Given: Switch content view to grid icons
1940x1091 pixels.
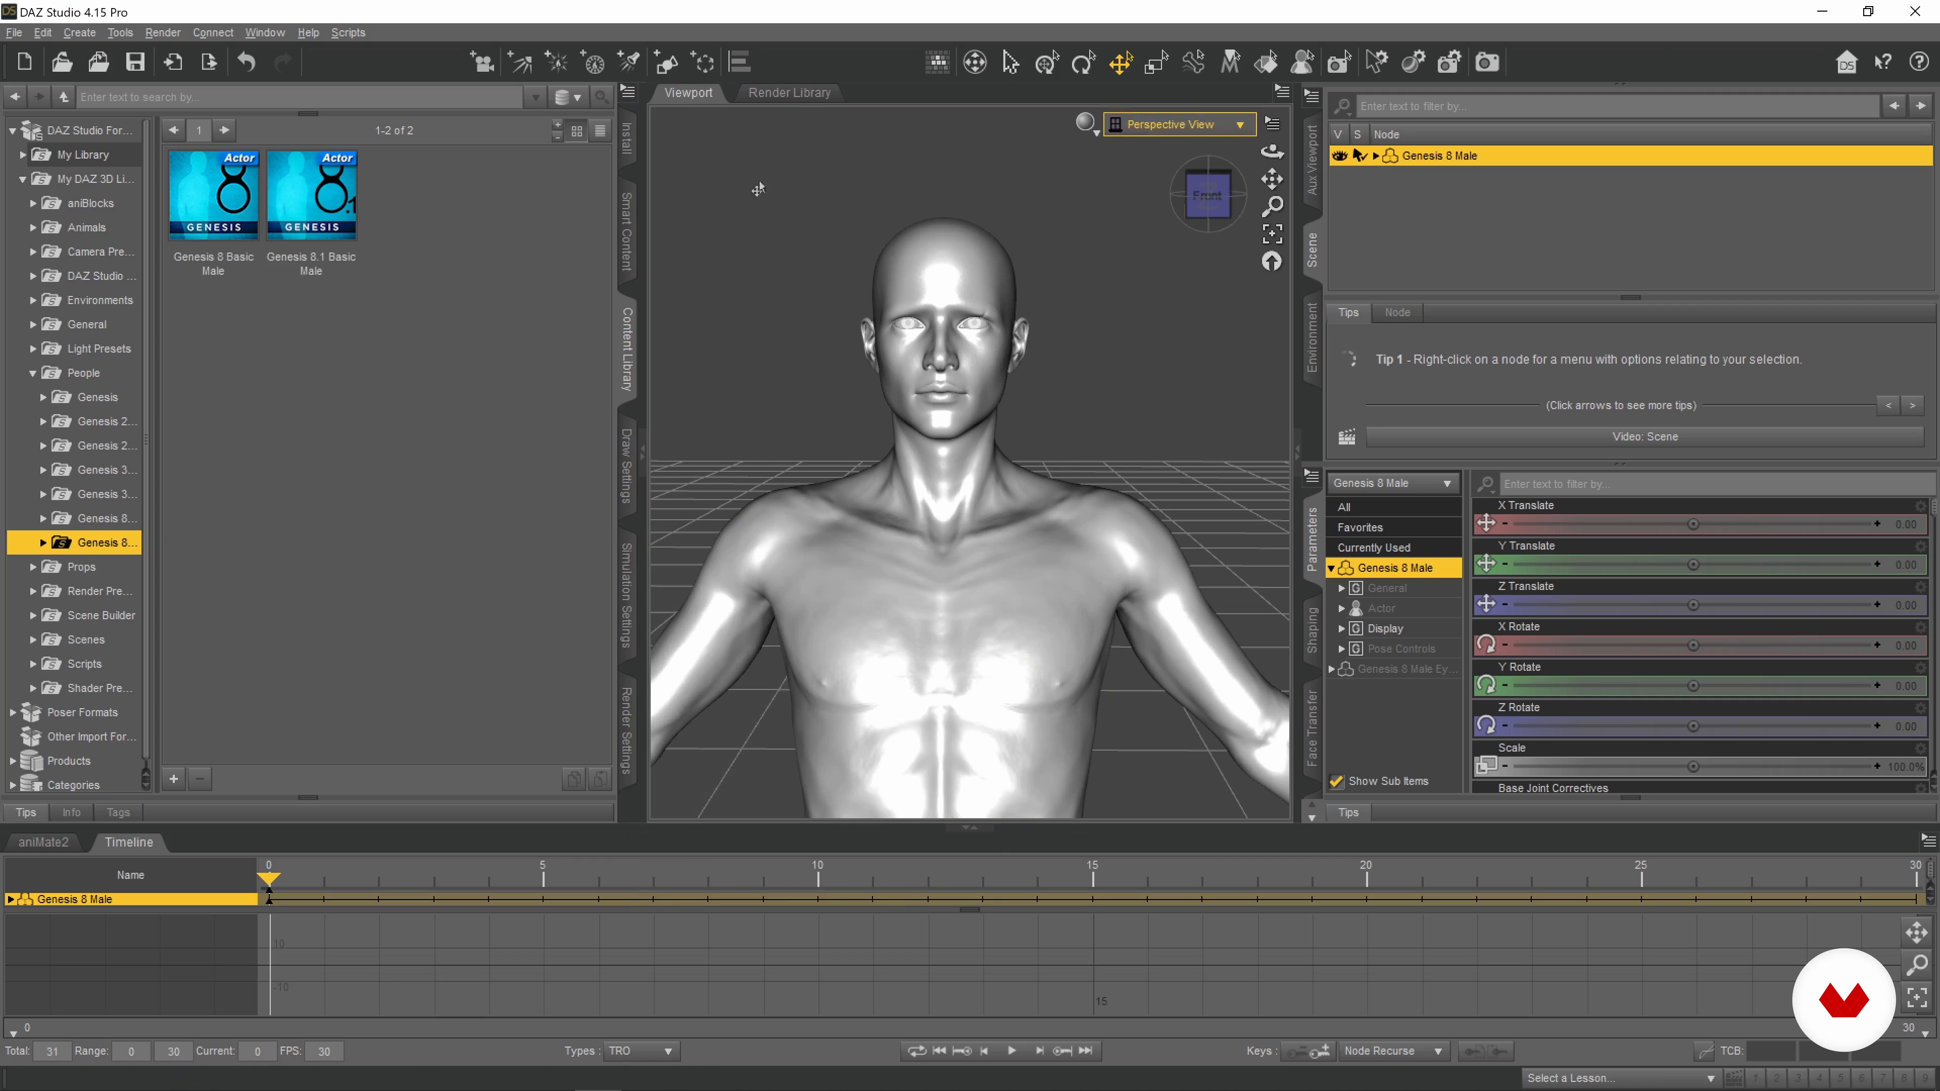Looking at the screenshot, I should 577,130.
